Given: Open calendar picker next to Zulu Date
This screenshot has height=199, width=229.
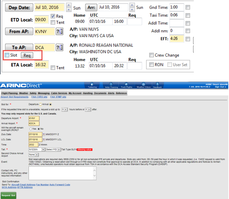Looking at the screenshot, I should [44, 134].
